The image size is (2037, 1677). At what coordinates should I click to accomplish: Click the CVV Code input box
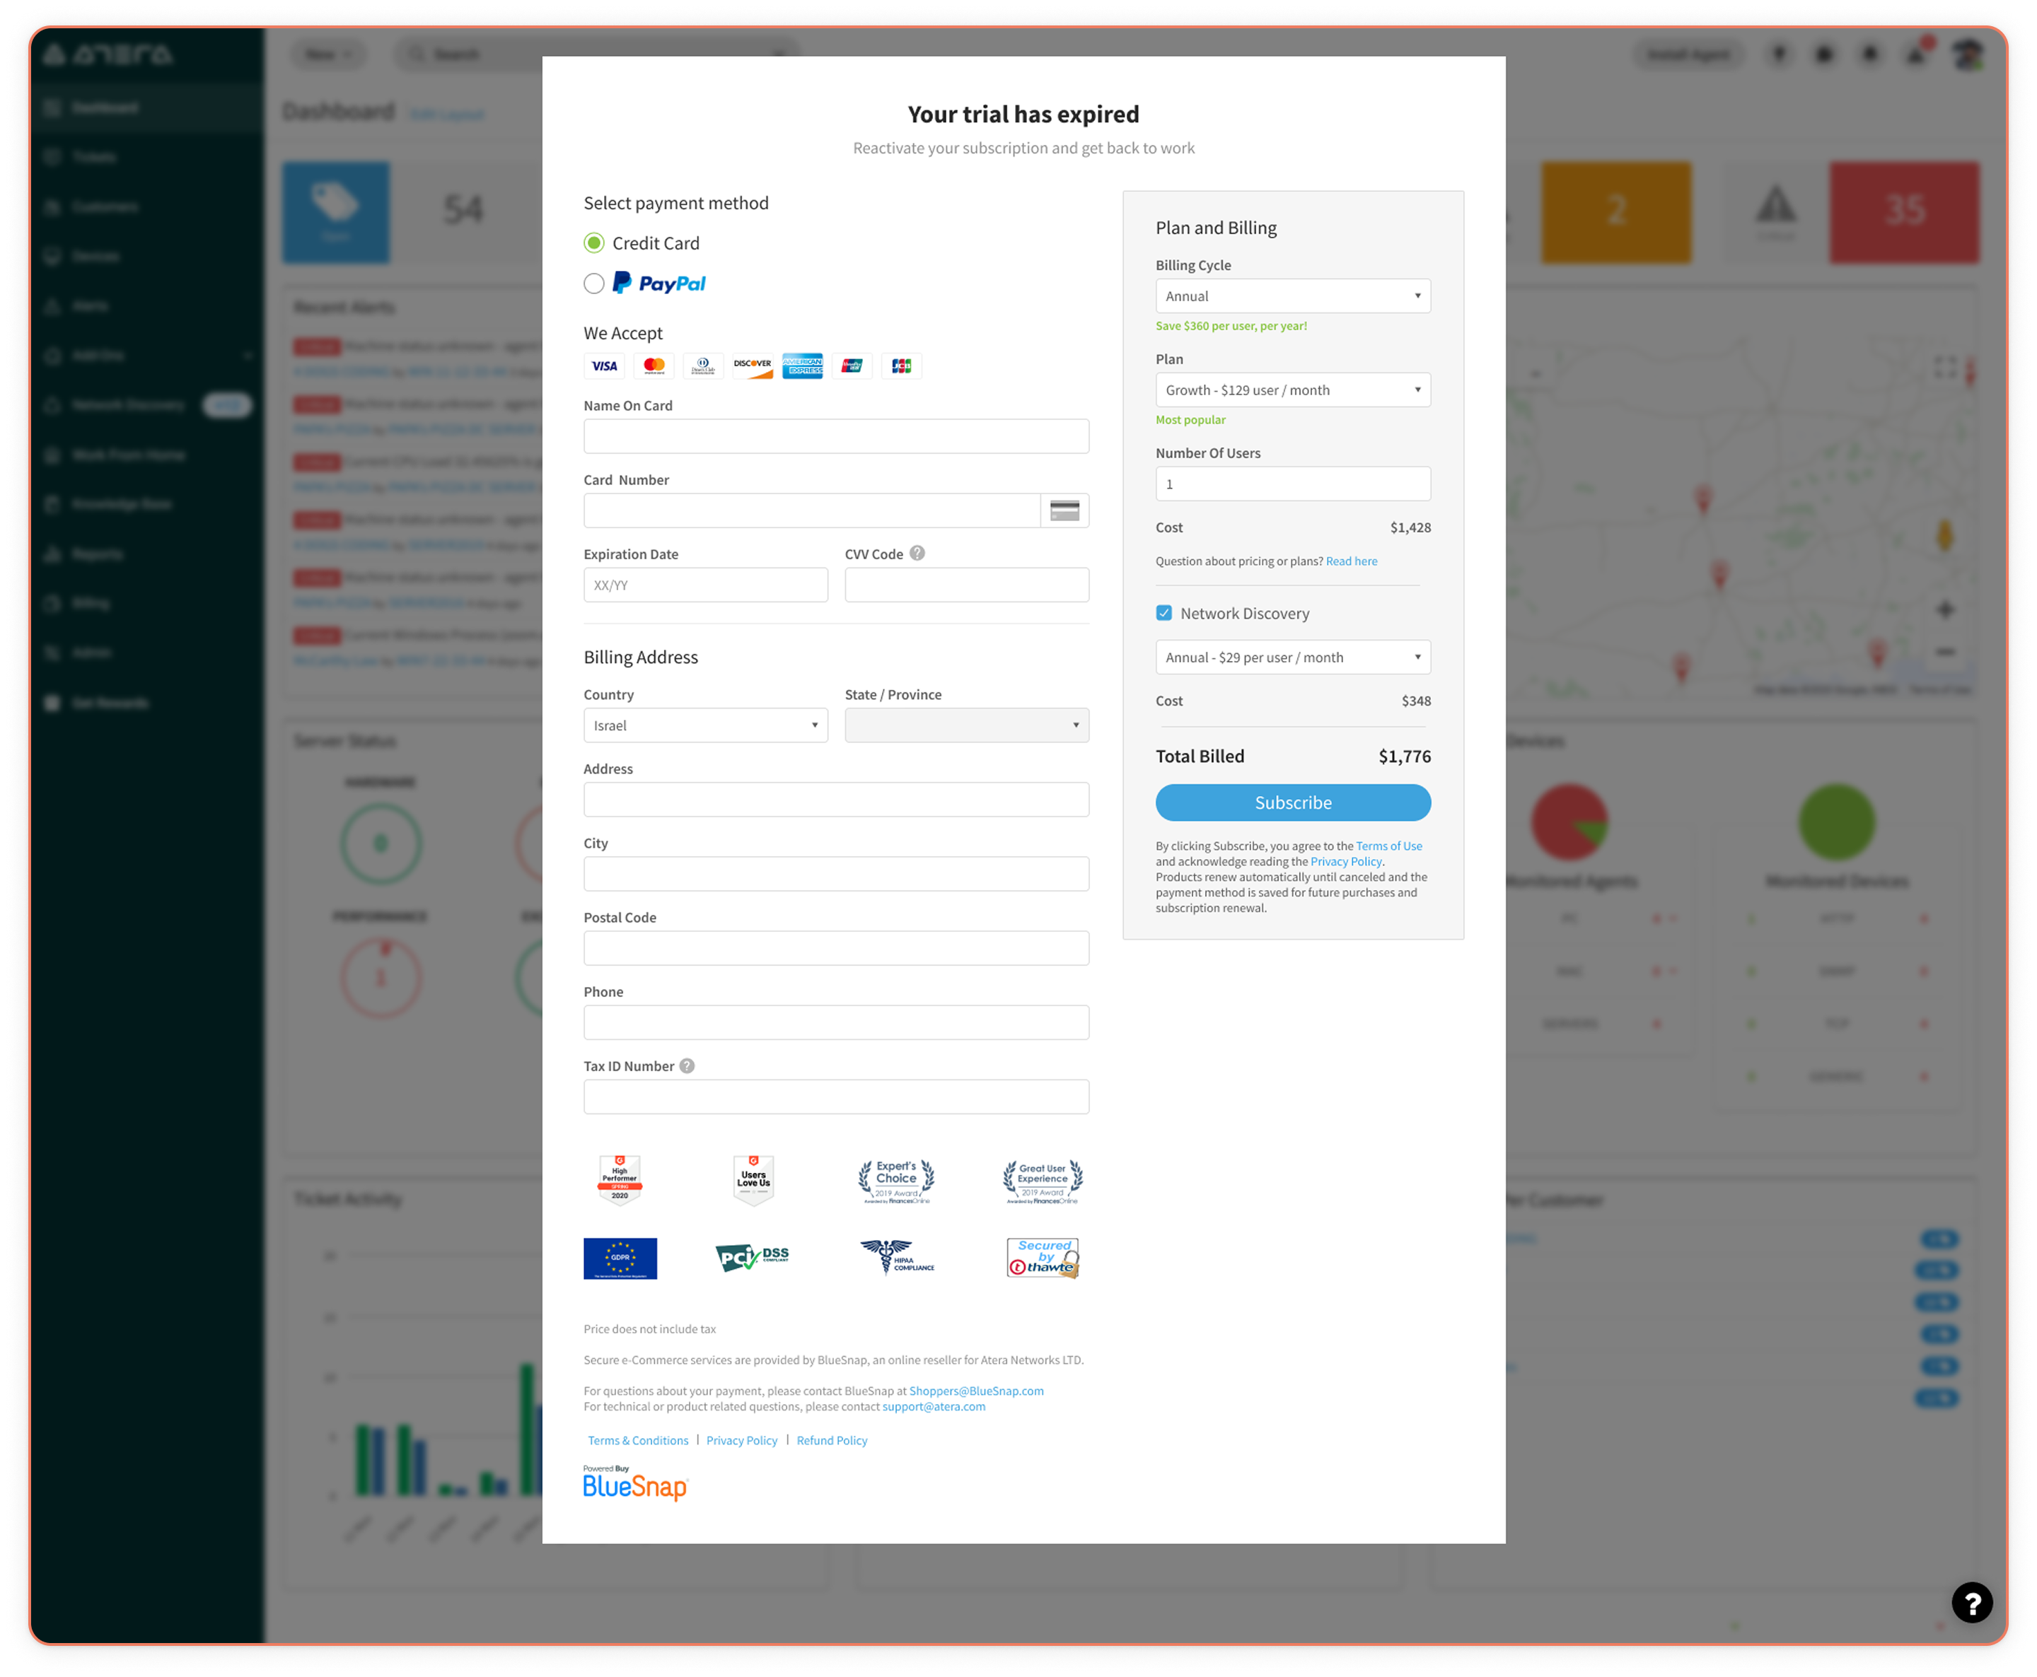[966, 585]
